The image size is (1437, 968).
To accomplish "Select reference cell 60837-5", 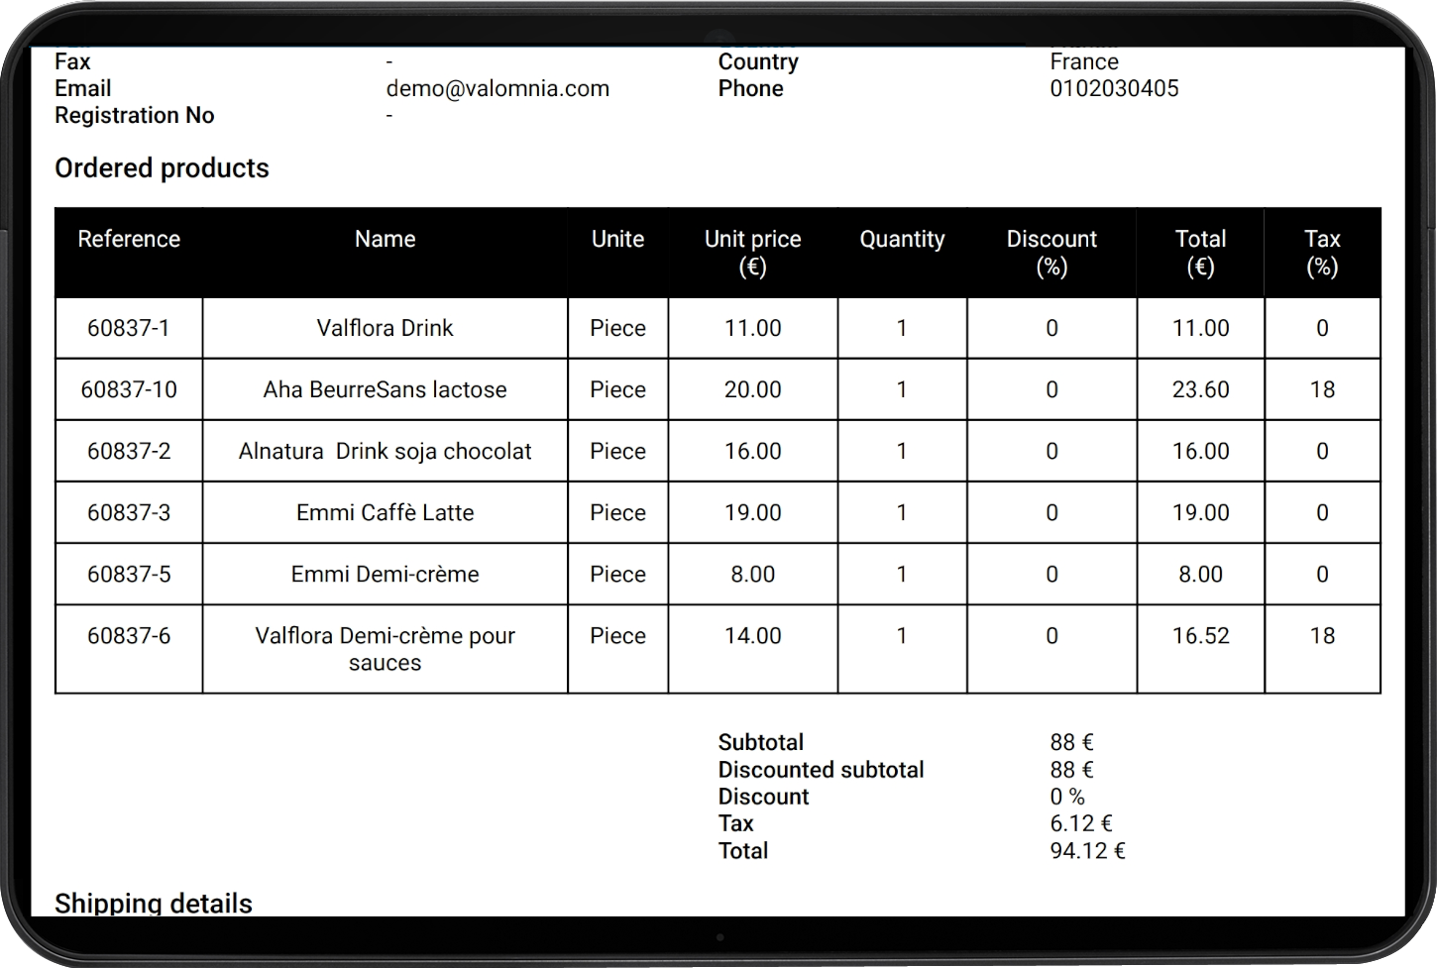I will click(x=129, y=574).
